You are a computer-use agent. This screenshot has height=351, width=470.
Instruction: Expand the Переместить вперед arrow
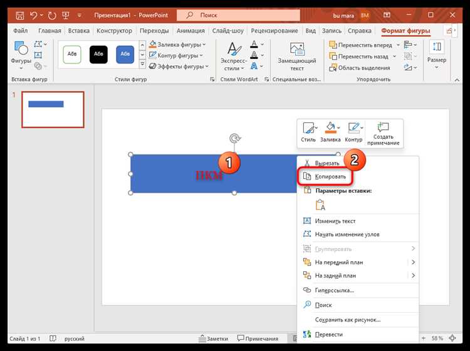pyautogui.click(x=398, y=45)
